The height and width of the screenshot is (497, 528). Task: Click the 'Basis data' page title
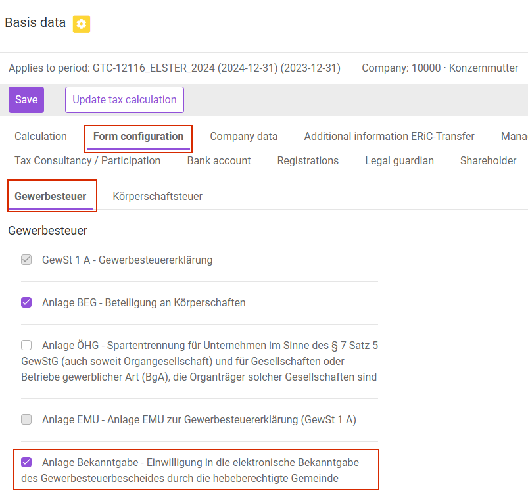[36, 22]
